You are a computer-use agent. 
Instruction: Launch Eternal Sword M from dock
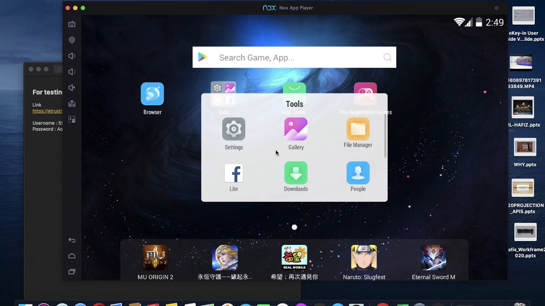(433, 262)
